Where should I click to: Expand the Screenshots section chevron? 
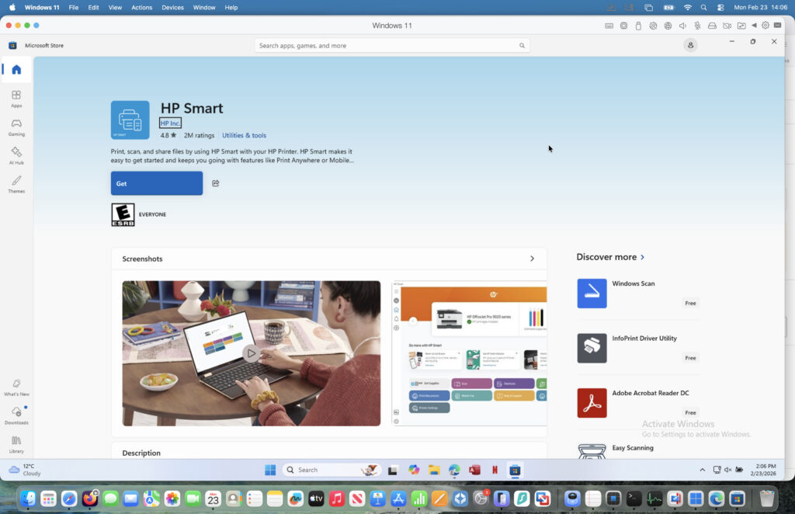click(x=533, y=259)
